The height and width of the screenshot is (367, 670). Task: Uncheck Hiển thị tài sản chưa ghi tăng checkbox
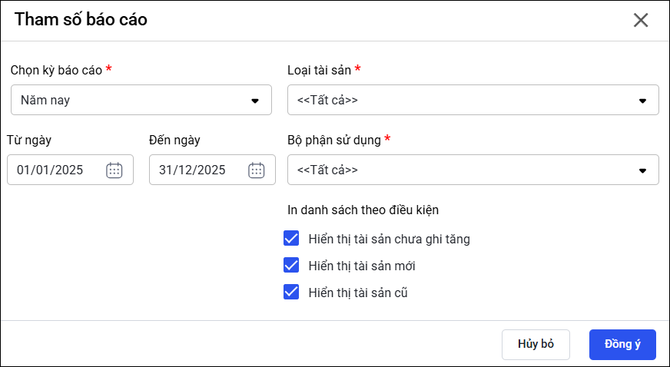[291, 238]
